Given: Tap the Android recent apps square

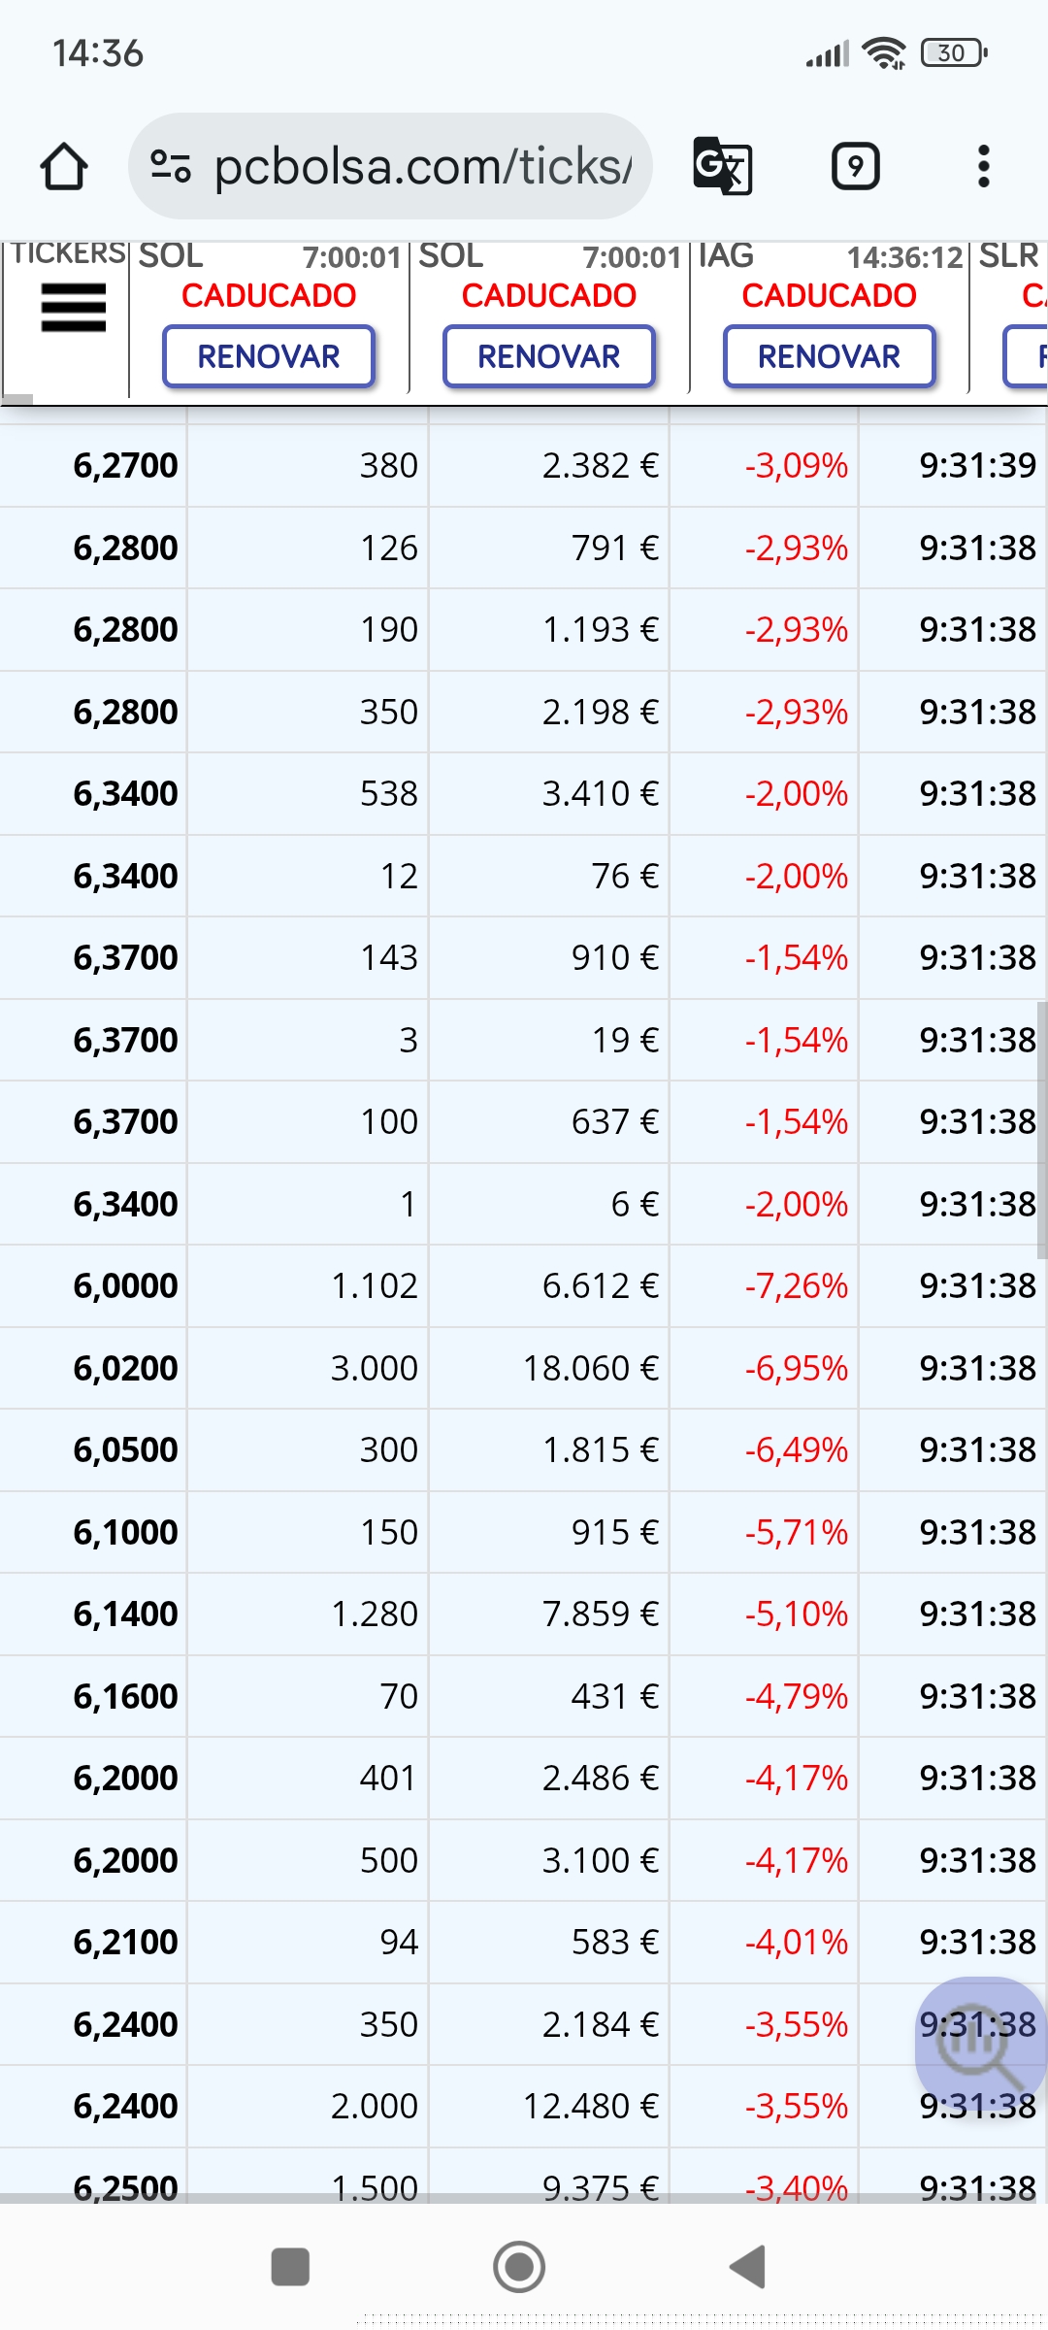Looking at the screenshot, I should tap(290, 2267).
